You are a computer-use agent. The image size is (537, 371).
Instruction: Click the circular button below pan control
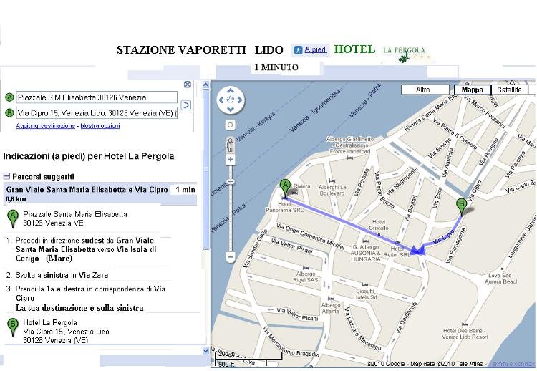230,125
